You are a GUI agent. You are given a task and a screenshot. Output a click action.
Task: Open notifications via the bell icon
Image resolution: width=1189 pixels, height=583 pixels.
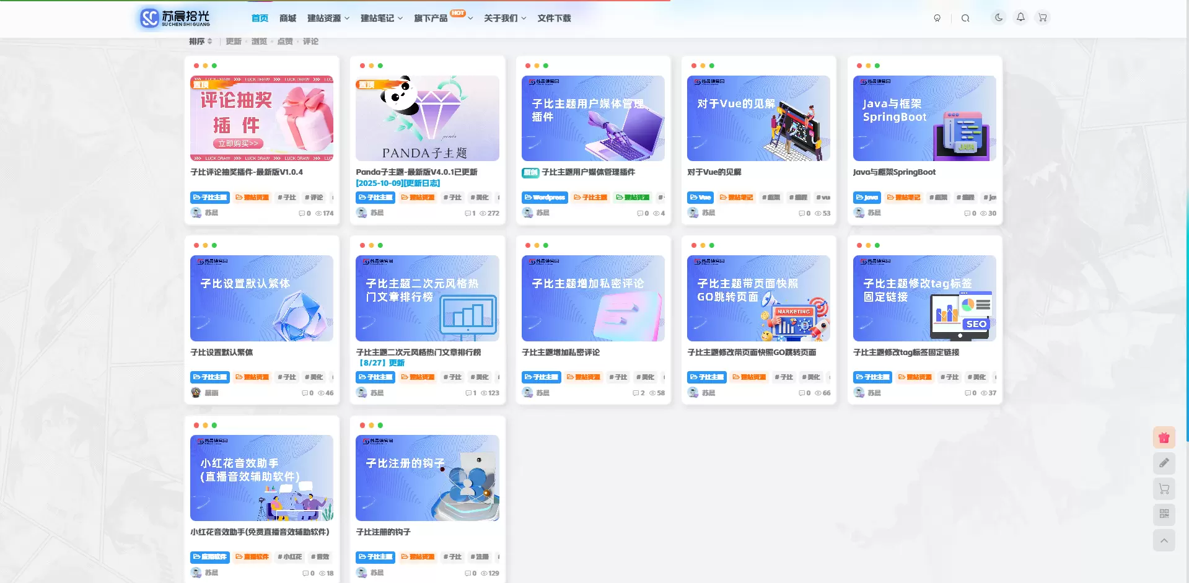[x=1020, y=17]
